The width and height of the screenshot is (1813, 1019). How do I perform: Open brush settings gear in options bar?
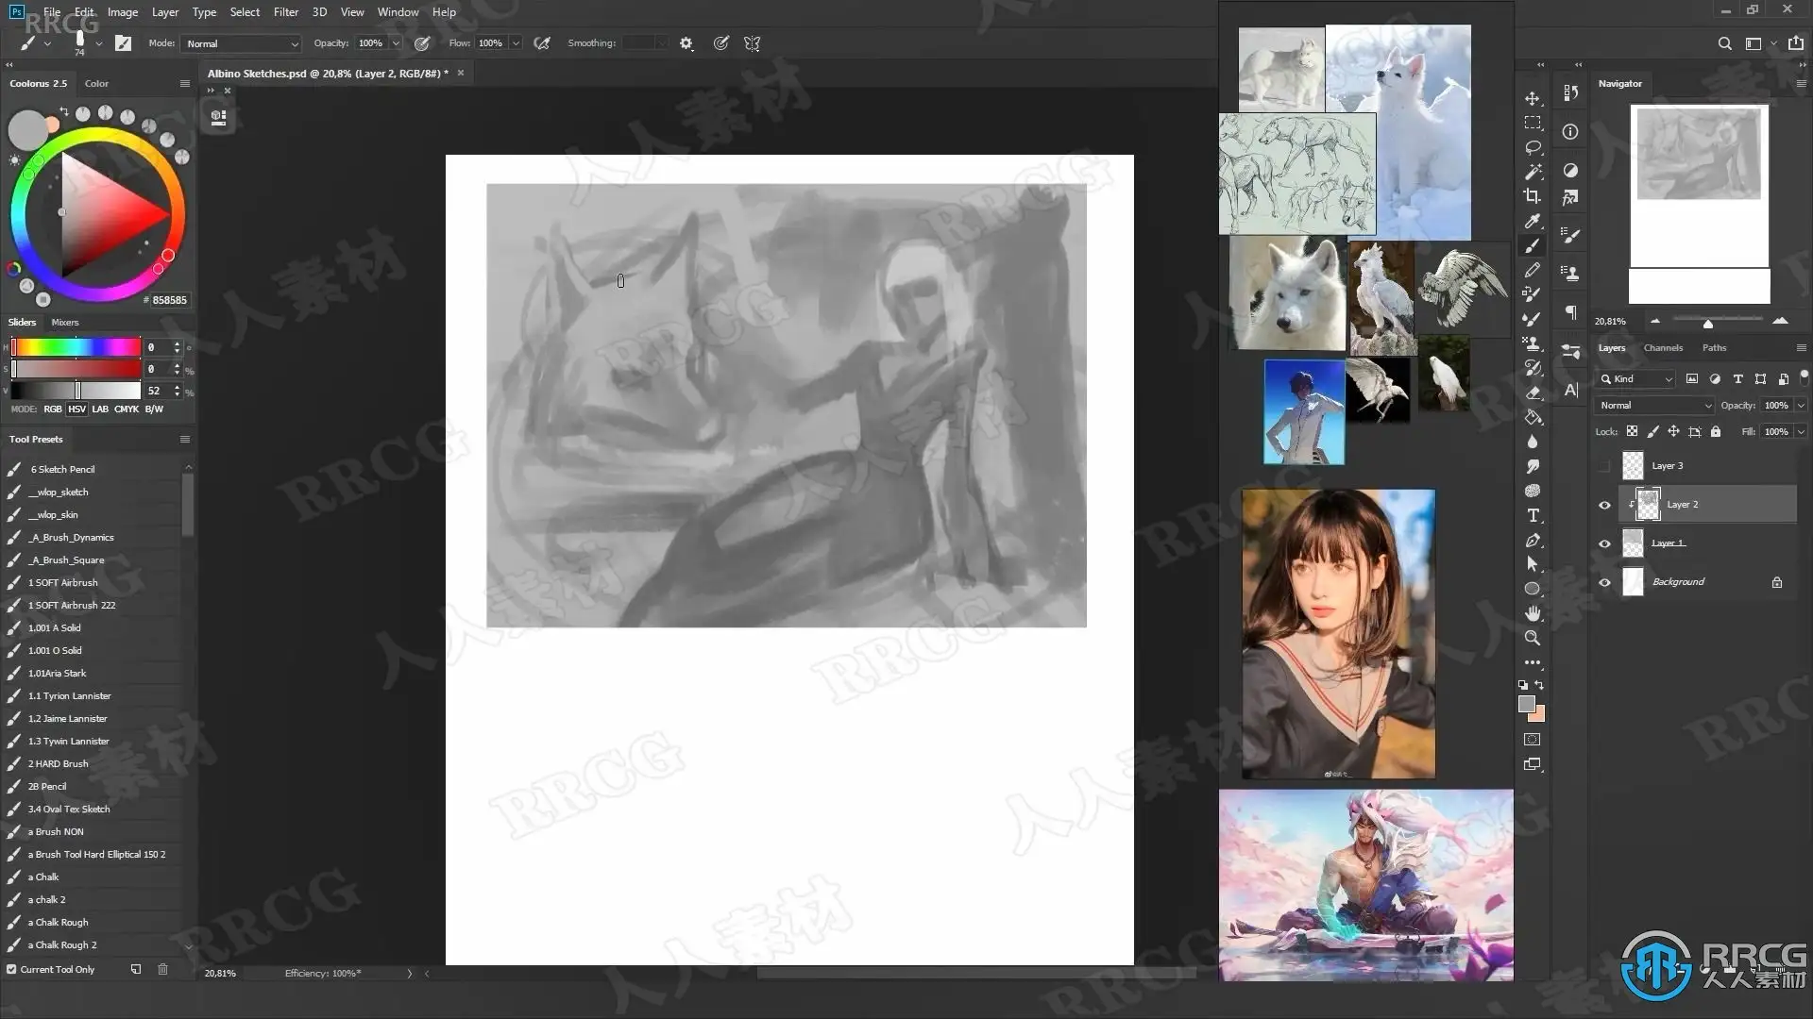[686, 43]
